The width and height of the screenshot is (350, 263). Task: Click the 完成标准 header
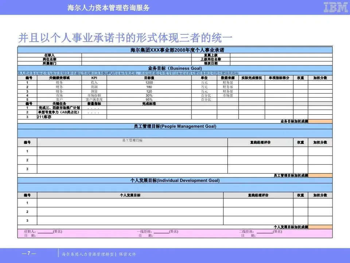tap(149, 103)
